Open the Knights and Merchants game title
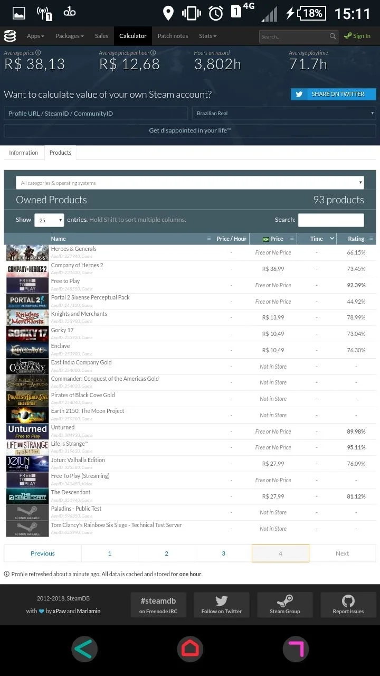 pos(79,314)
